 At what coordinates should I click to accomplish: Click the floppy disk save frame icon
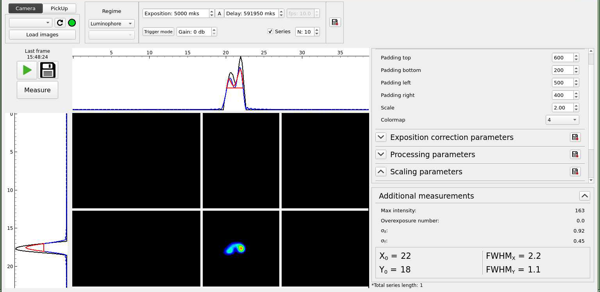tap(48, 70)
